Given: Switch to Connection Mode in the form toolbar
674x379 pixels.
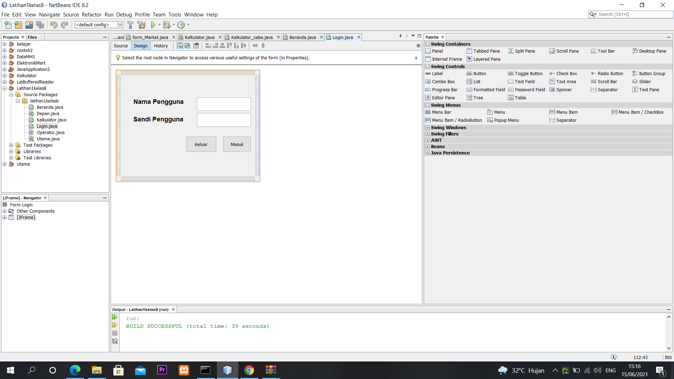Looking at the screenshot, I should [187, 46].
